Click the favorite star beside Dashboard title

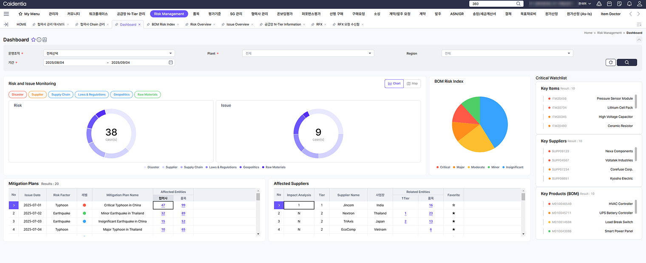pyautogui.click(x=33, y=40)
